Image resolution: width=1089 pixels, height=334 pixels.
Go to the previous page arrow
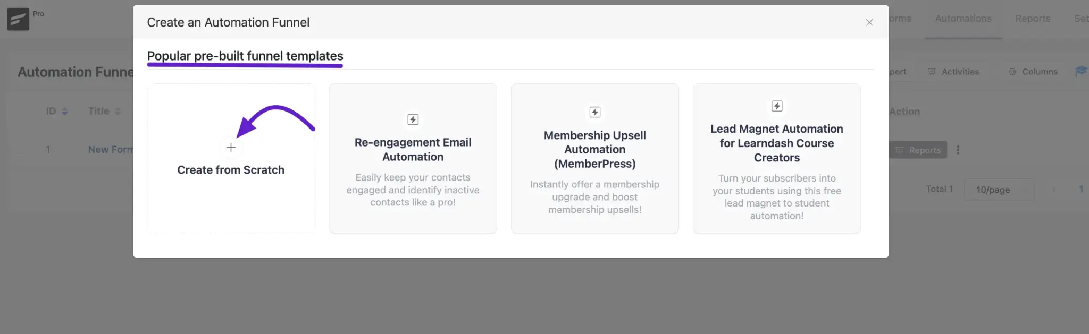[1053, 190]
